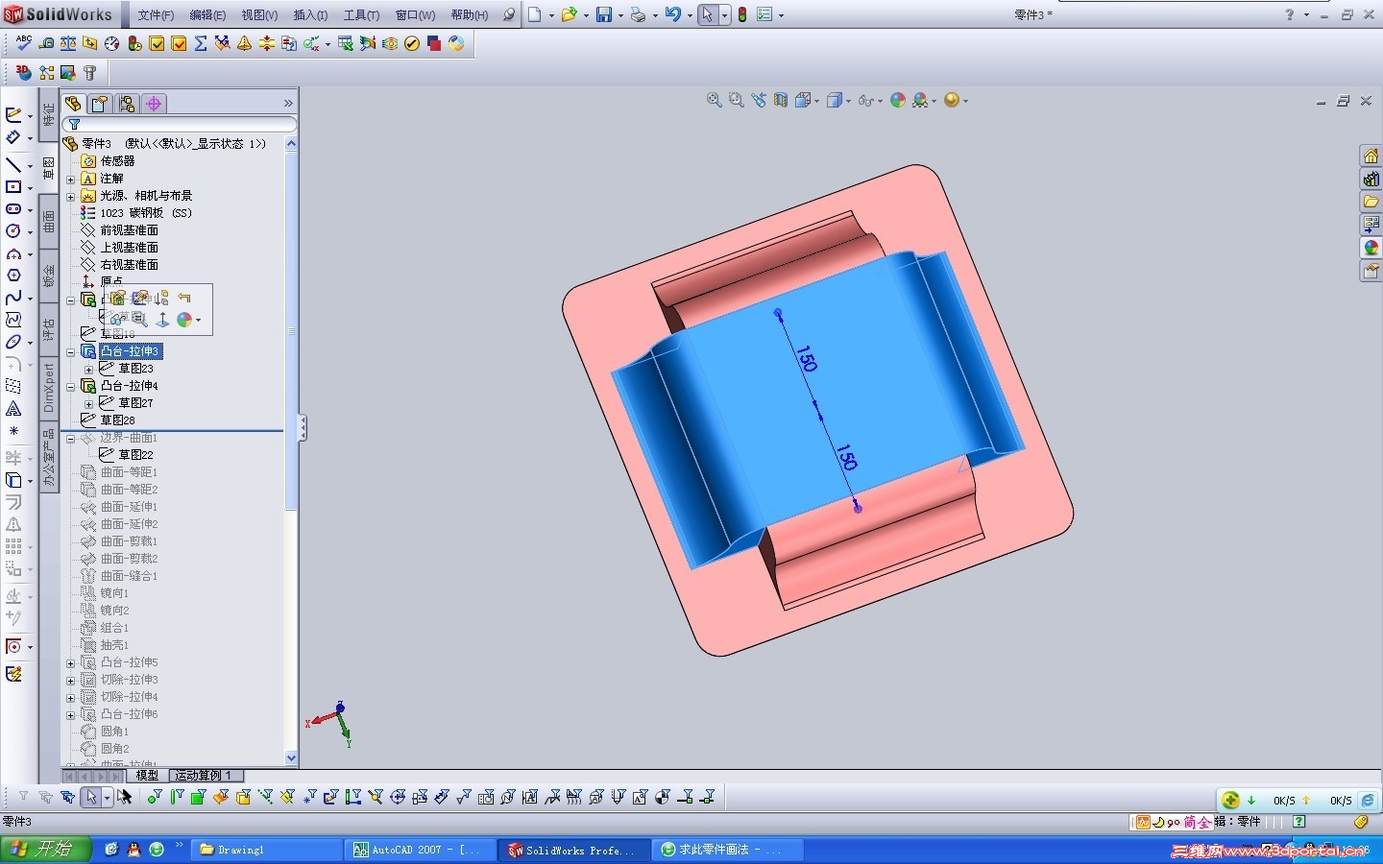Screen dimensions: 1383x864
Task: Open the 视图(V) menu
Action: pyautogui.click(x=259, y=14)
